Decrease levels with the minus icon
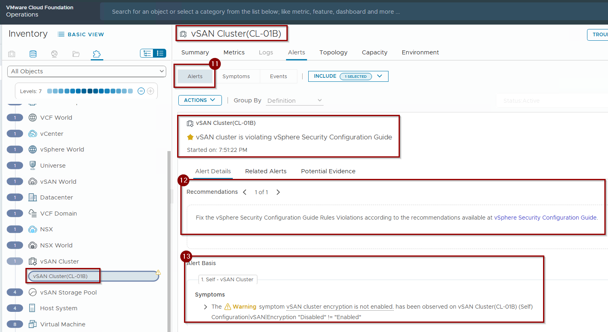The width and height of the screenshot is (608, 332). 141,91
